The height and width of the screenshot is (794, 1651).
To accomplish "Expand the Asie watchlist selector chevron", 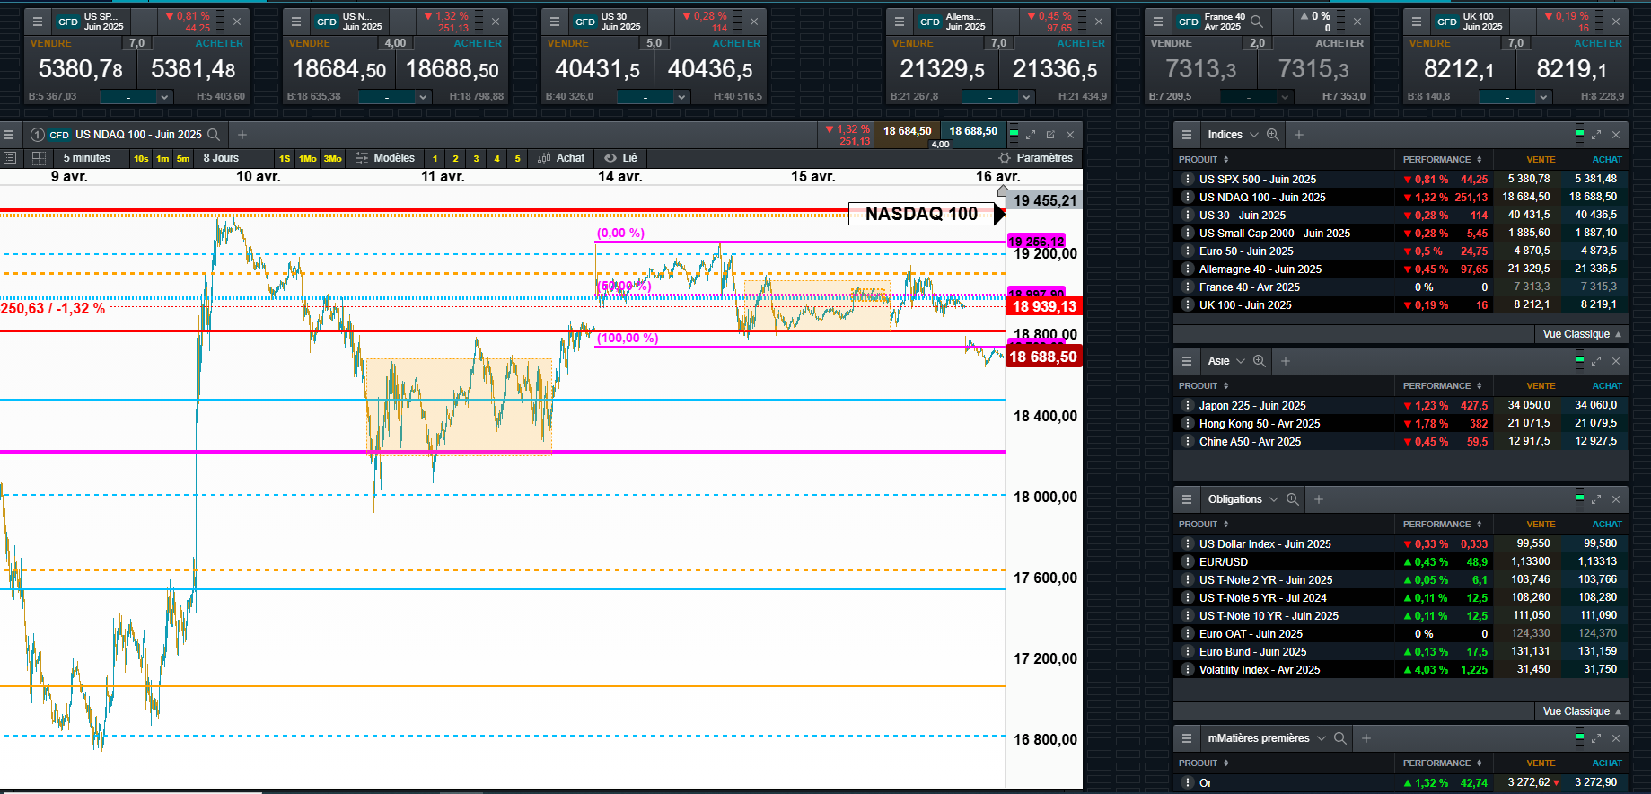I will click(1241, 361).
